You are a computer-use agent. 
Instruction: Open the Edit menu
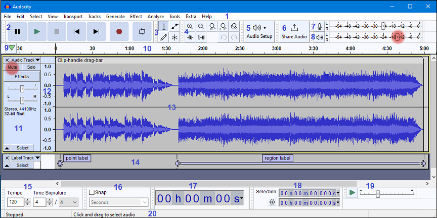(x=20, y=17)
